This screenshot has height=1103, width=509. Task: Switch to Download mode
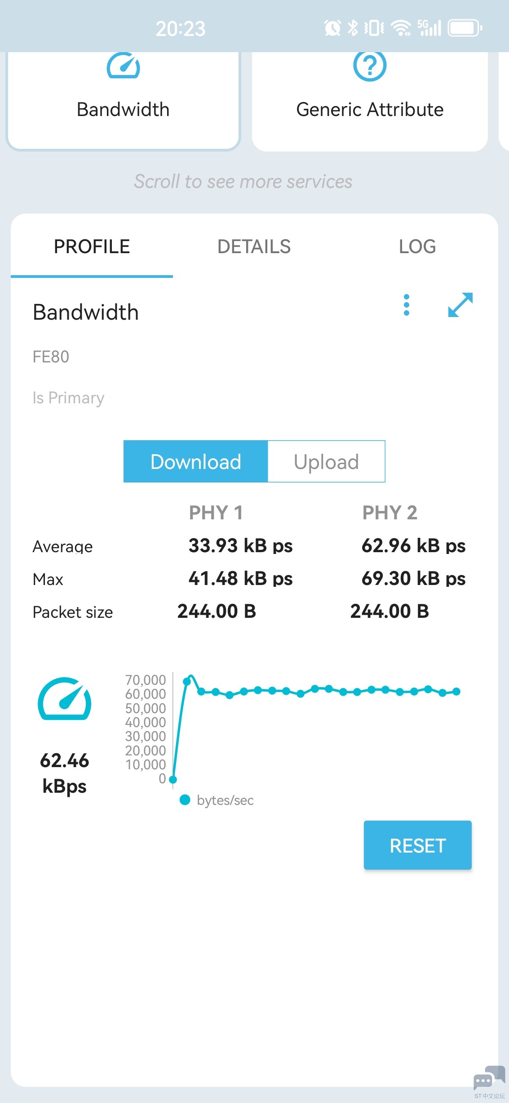point(196,461)
